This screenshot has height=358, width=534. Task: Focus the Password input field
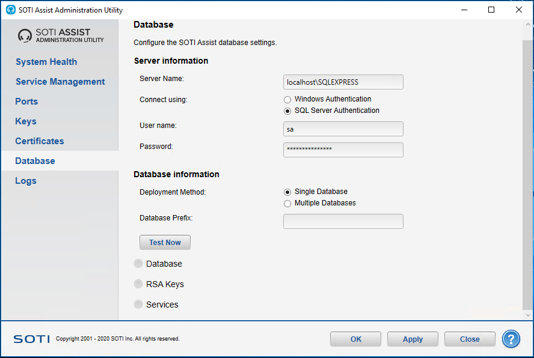(x=343, y=150)
